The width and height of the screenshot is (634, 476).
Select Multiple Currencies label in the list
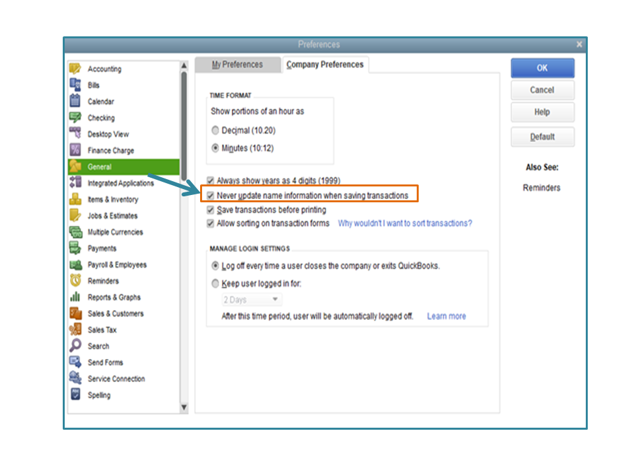(x=115, y=232)
